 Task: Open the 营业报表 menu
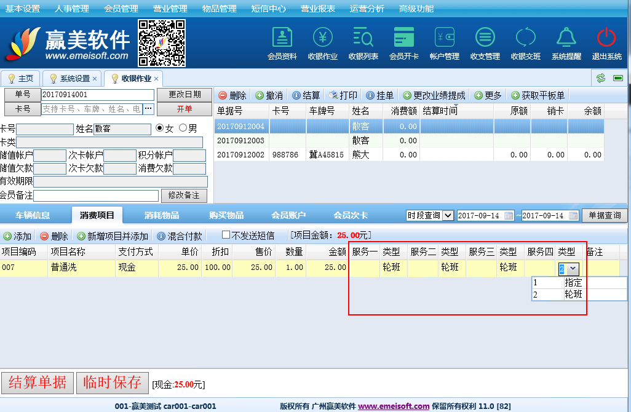click(x=318, y=9)
